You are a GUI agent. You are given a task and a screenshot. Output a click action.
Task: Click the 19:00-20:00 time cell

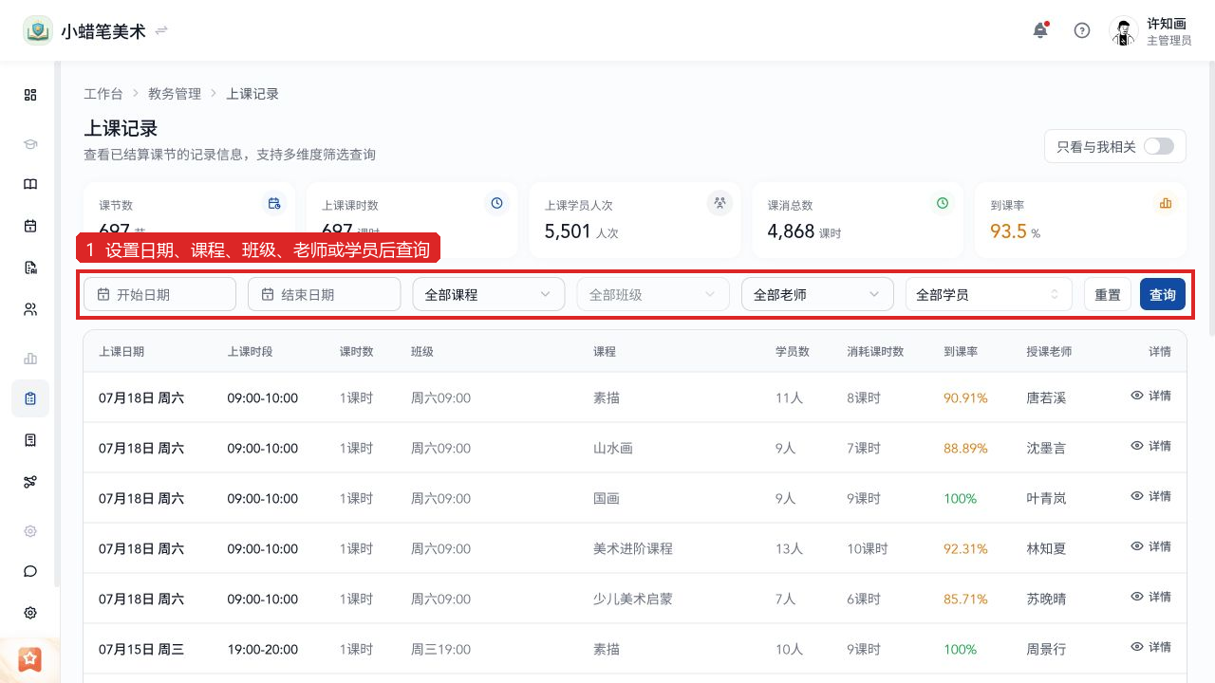[x=263, y=650]
